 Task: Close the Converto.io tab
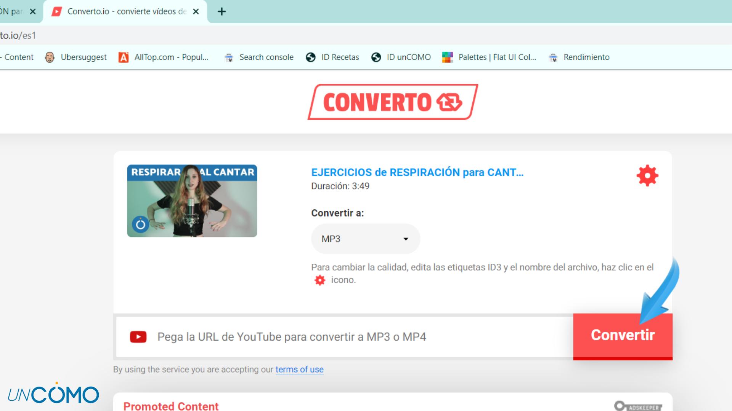point(196,11)
